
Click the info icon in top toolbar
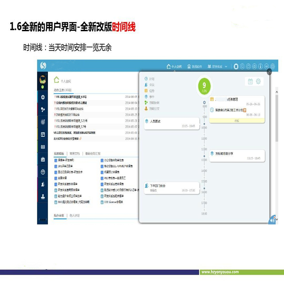pos(261,66)
